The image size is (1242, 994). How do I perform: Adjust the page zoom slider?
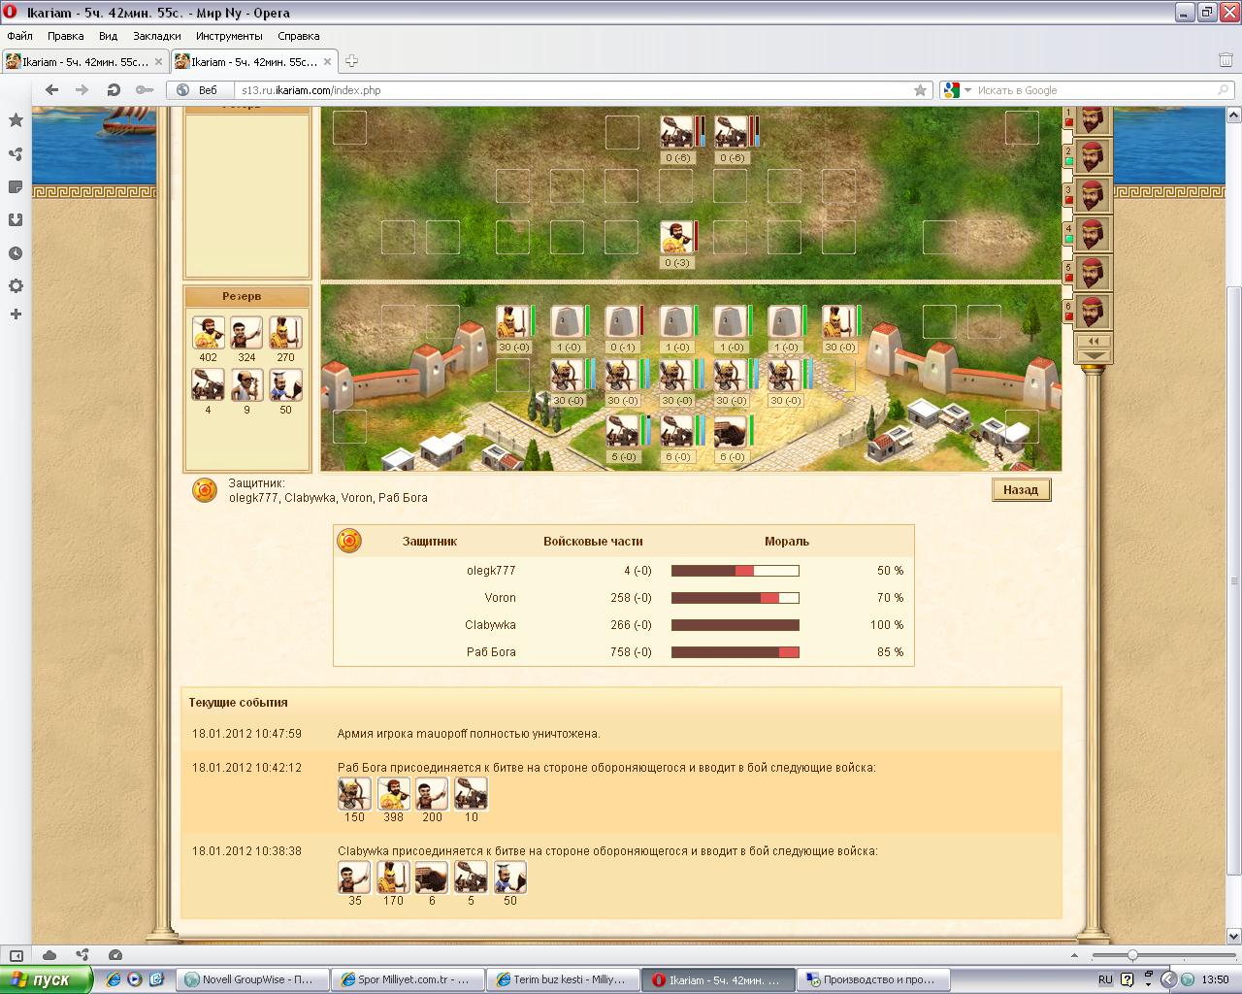(1132, 955)
